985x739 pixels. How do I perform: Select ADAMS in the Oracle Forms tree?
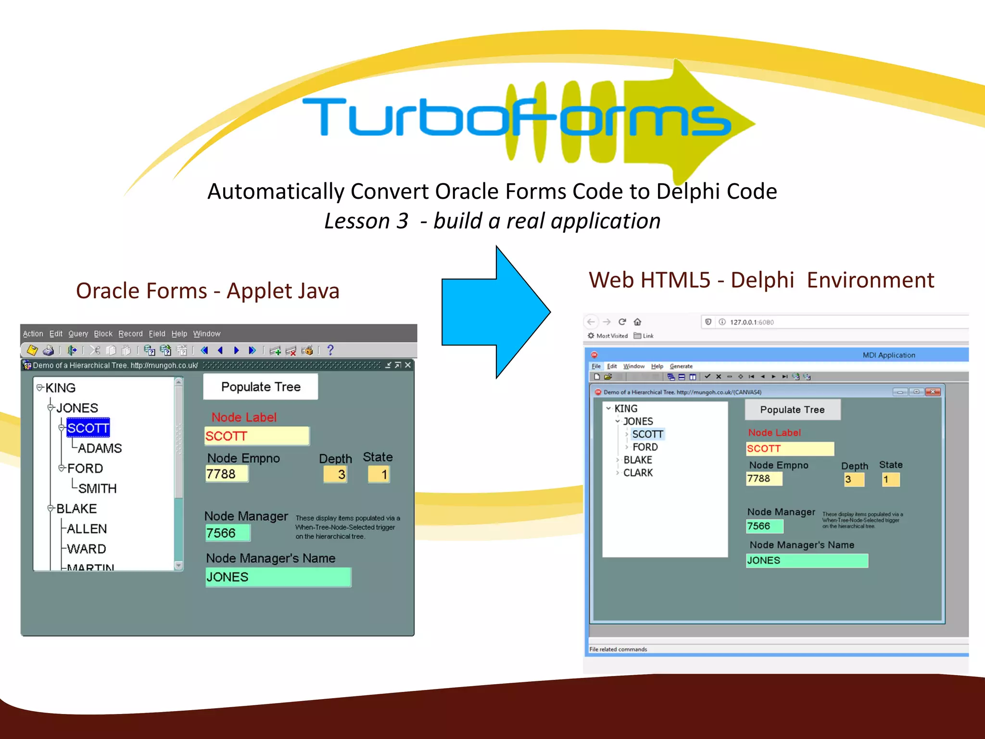coord(100,448)
